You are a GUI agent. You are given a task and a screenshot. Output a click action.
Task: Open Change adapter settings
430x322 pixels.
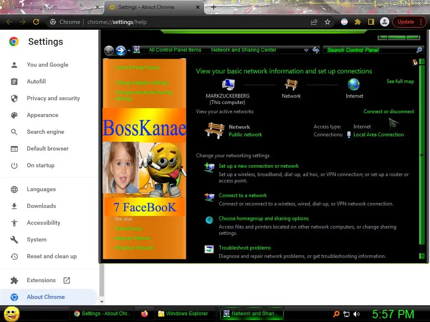click(142, 83)
